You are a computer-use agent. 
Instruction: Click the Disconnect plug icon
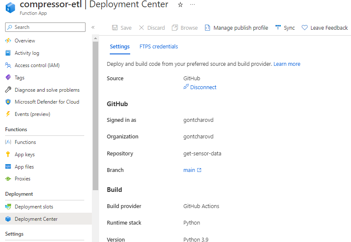click(x=186, y=87)
